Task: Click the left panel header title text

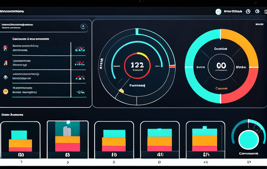Action: [17, 25]
